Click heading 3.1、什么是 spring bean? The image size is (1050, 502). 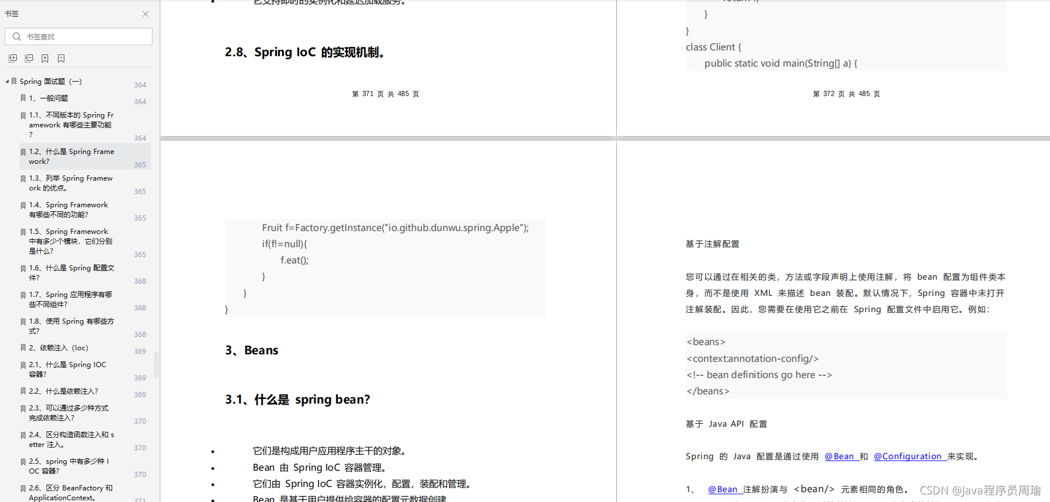tap(297, 400)
